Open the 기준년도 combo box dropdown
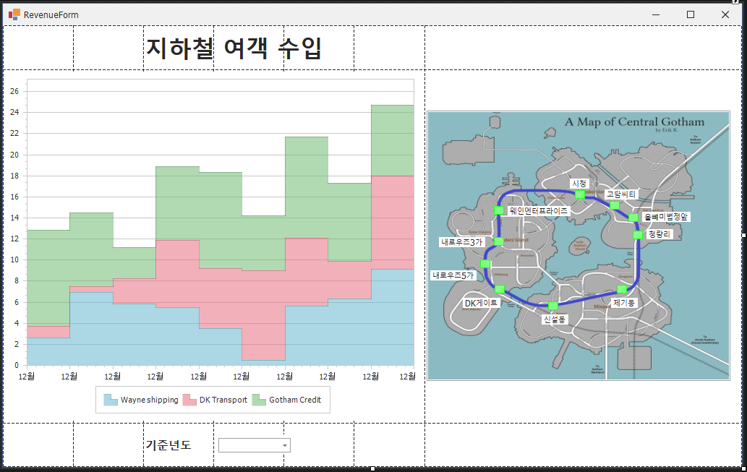Screen dimensions: 747x472 tap(284, 445)
